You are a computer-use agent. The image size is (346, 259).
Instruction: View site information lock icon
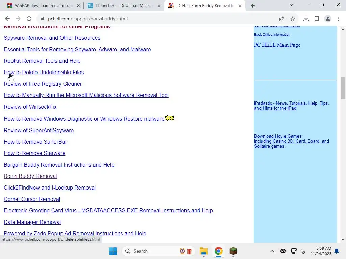43,19
